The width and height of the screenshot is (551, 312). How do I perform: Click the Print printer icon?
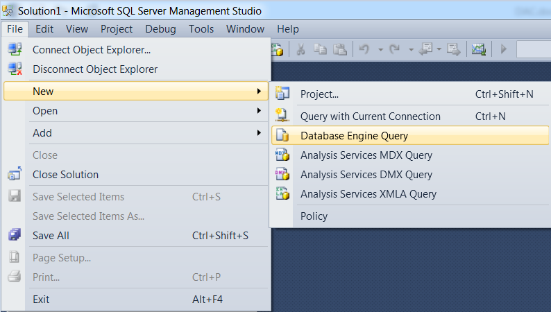[x=15, y=277]
